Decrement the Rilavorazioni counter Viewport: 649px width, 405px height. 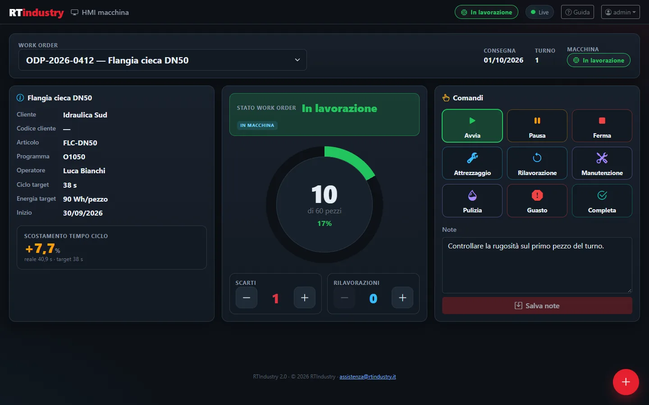(344, 297)
